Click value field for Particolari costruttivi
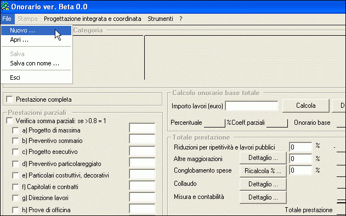Image resolution: width=346 pixels, height=216 pixels. [x=142, y=174]
